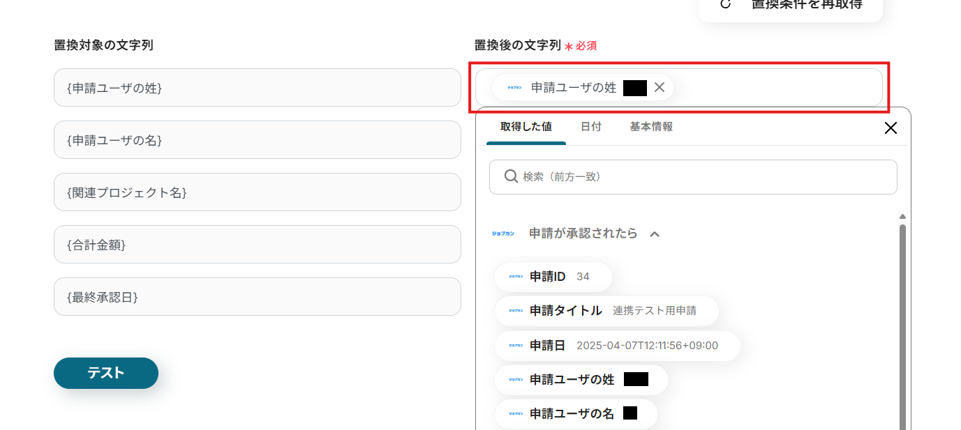The width and height of the screenshot is (961, 430).
Task: Select the 申請ID 34 value chip
Action: pyautogui.click(x=553, y=277)
